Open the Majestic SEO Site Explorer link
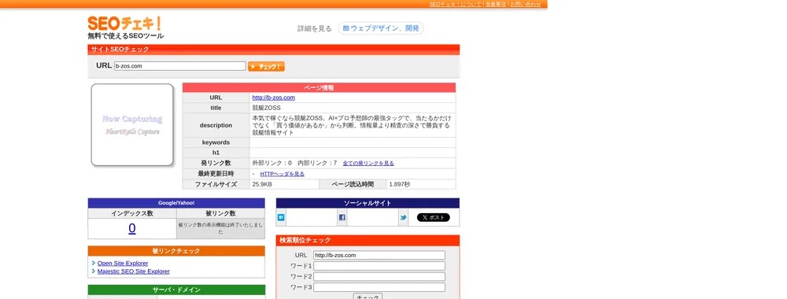This screenshot has width=787, height=299. [x=134, y=271]
